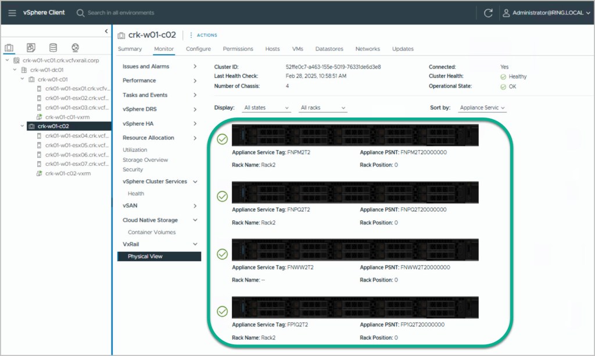
Task: Click health check icon for FNPM2T2 appliance
Action: point(222,139)
